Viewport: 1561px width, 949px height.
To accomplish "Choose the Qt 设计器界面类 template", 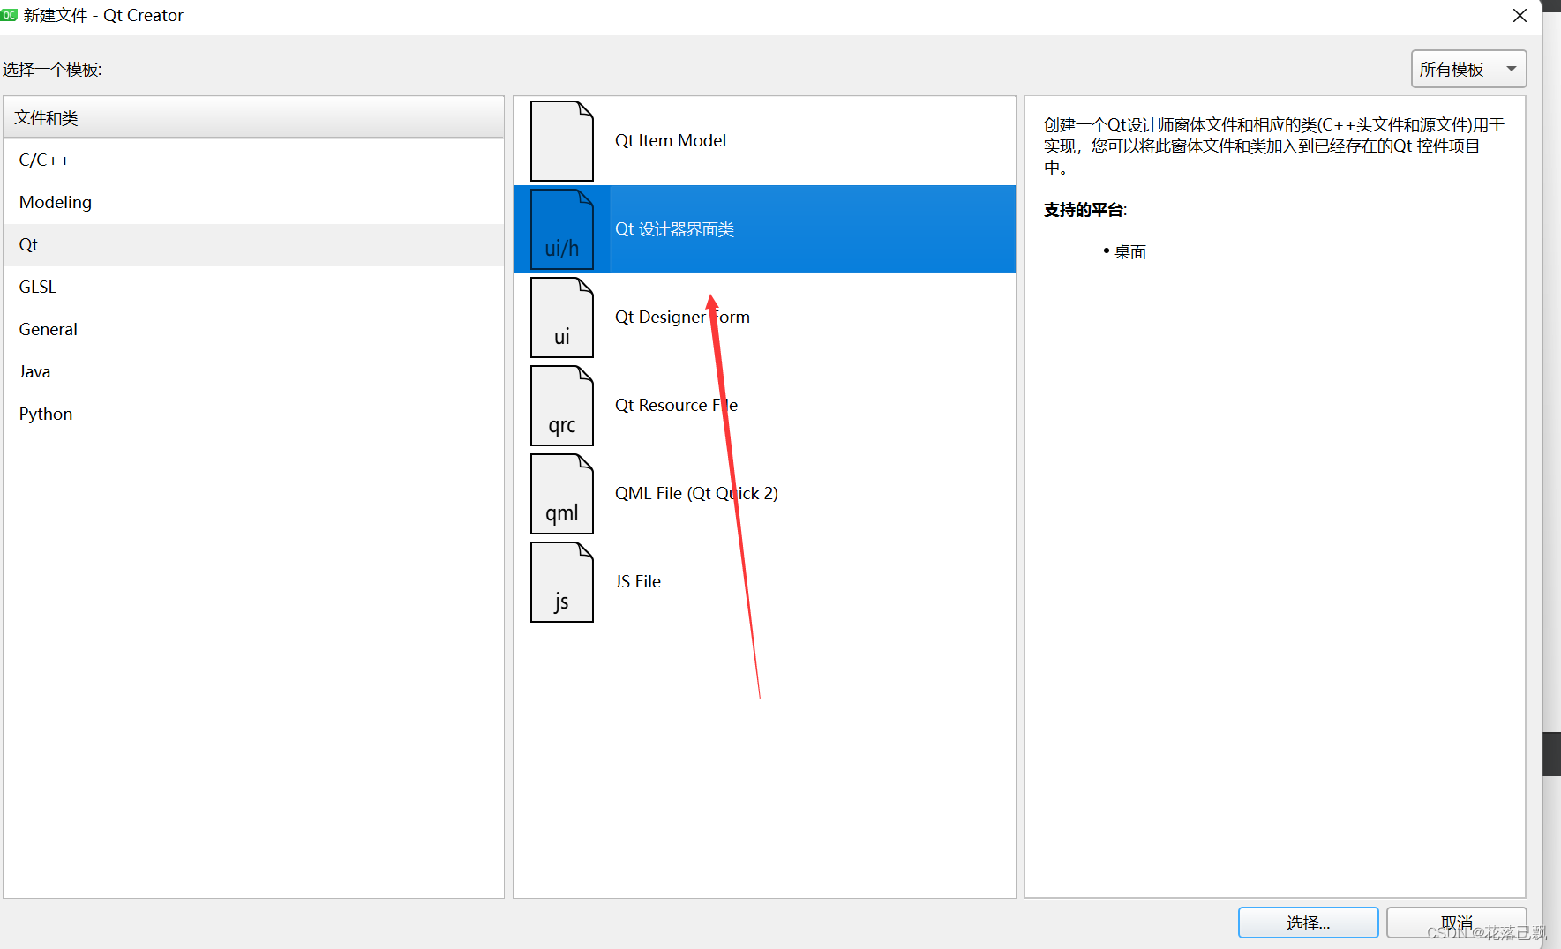I will (x=765, y=229).
